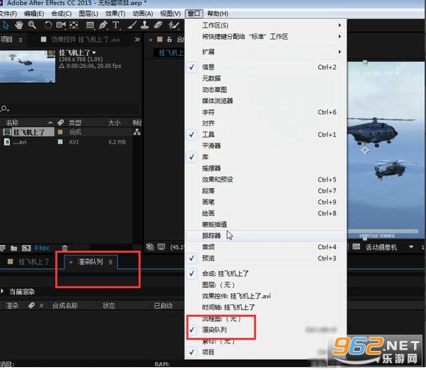Click the label tag column header icon
Screen dimensions: 426x370
pyautogui.click(x=60, y=122)
